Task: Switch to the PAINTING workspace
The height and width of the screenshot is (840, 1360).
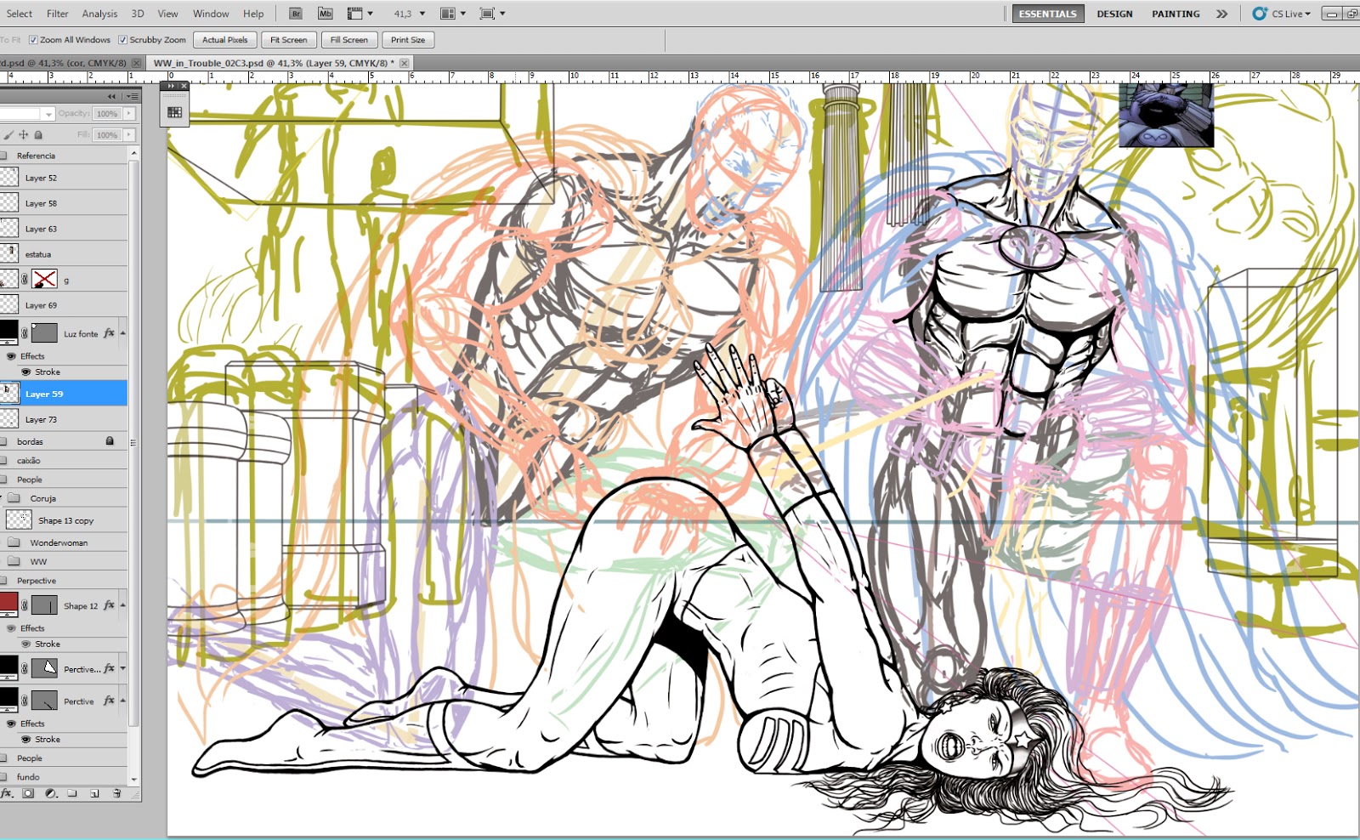Action: [1176, 14]
